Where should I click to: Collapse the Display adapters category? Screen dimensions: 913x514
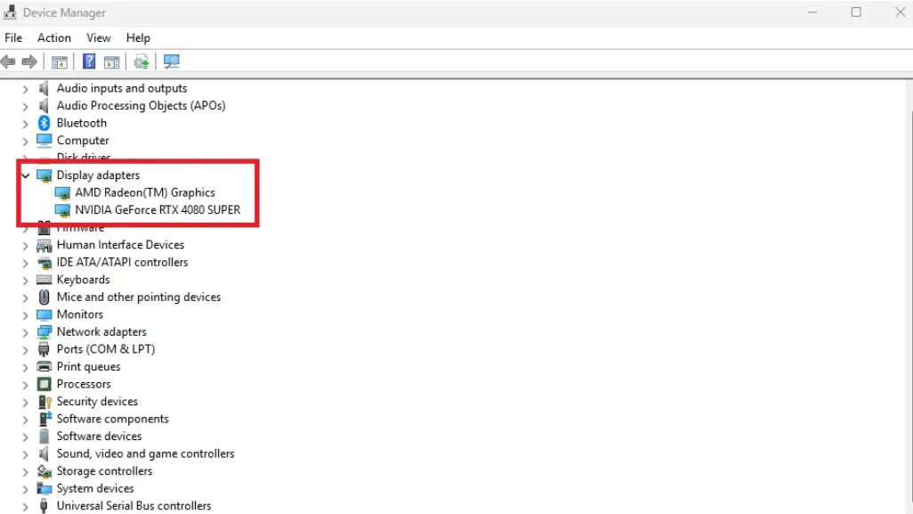25,175
